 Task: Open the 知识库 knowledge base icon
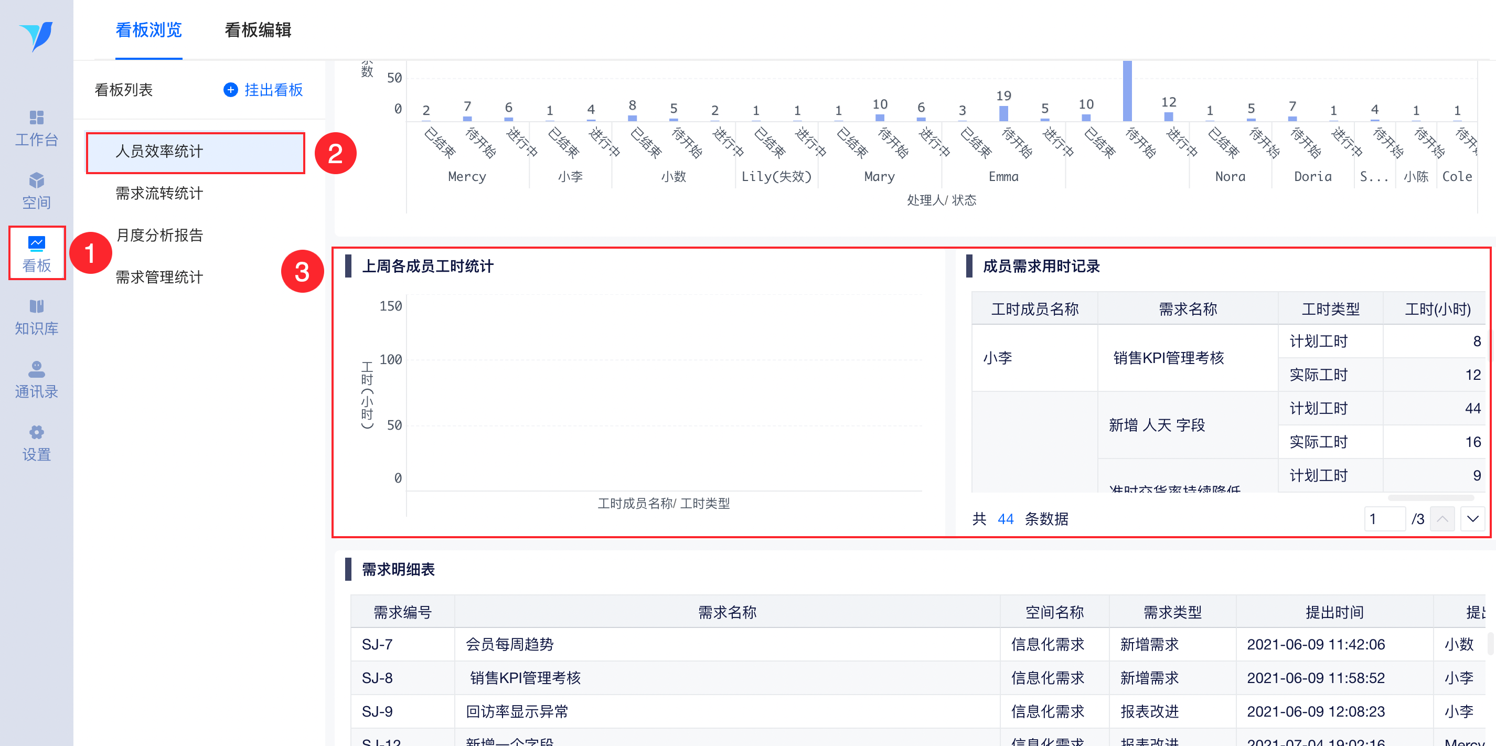click(37, 306)
